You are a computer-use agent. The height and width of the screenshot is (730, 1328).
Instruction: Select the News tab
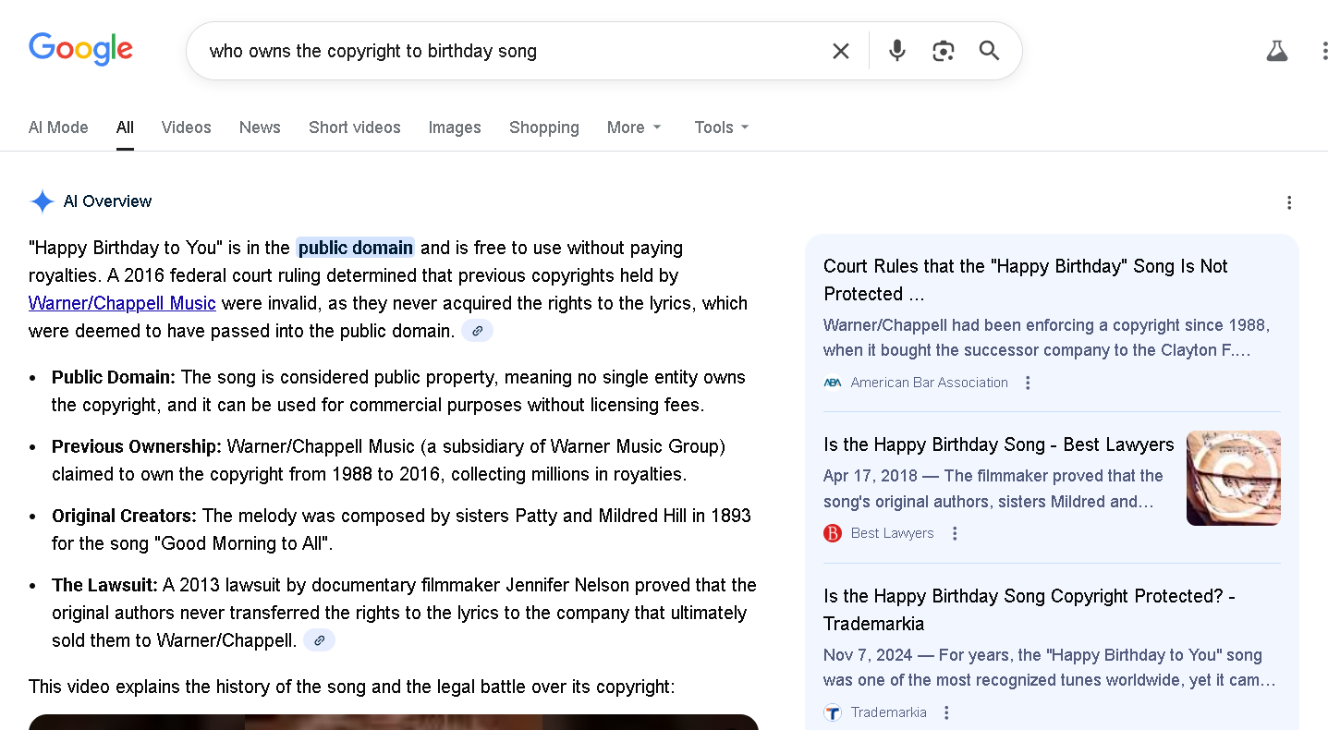click(260, 128)
